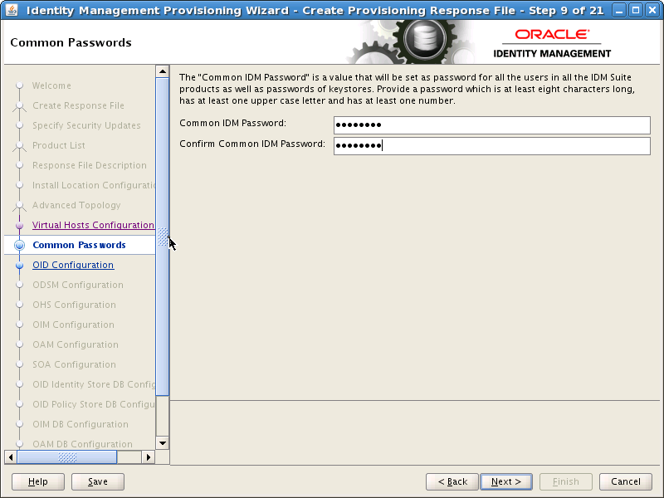Image resolution: width=664 pixels, height=498 pixels.
Task: Select the Product List step
Action: [x=58, y=145]
